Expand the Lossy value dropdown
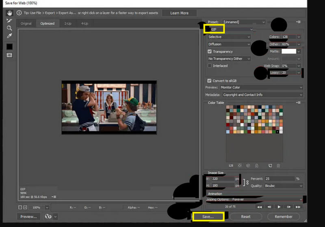This screenshot has width=325, height=227. (x=299, y=72)
